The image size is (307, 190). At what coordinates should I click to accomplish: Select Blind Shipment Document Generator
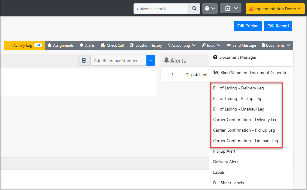[x=254, y=73]
